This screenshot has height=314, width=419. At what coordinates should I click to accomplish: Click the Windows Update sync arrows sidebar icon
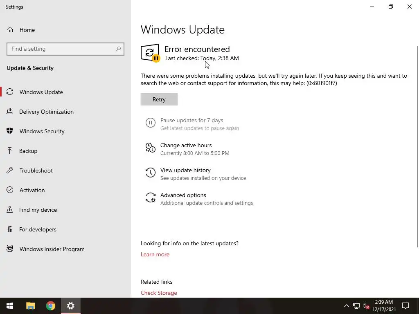pos(10,92)
